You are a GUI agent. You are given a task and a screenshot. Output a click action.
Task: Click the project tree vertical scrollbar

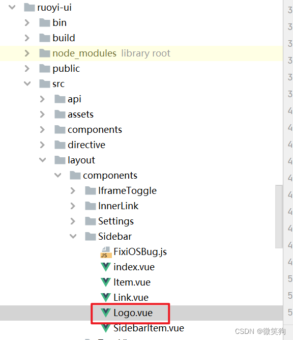pyautogui.click(x=279, y=216)
